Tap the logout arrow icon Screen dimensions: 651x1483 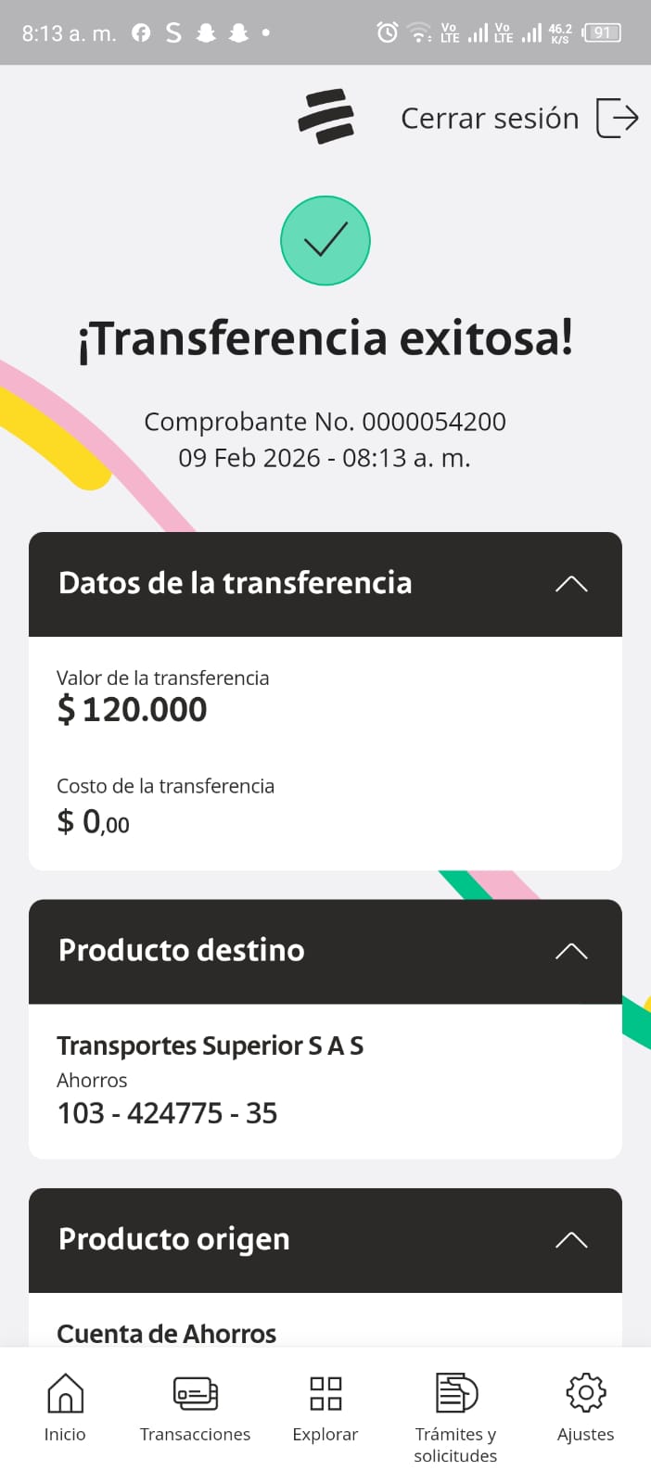pos(617,118)
